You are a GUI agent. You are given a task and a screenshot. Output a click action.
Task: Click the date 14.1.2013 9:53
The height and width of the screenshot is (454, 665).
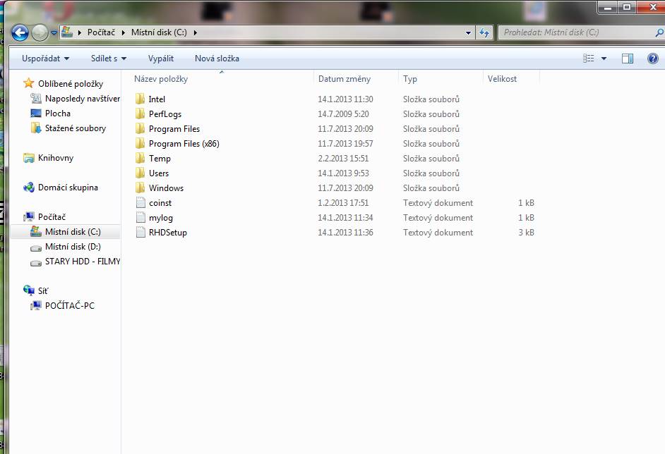click(x=343, y=173)
